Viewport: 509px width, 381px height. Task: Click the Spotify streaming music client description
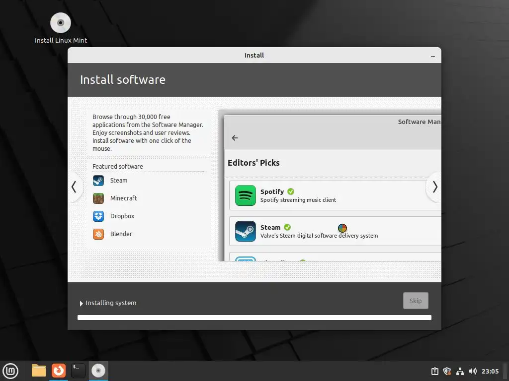298,200
